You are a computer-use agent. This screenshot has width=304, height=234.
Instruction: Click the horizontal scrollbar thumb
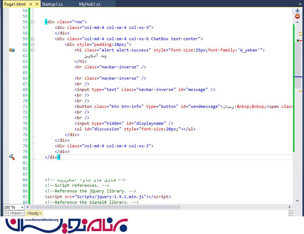coord(106,207)
